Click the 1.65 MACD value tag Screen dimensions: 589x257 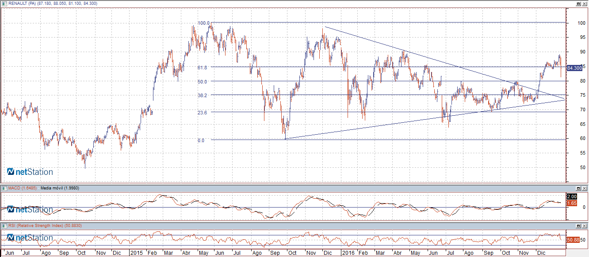[x=572, y=203]
